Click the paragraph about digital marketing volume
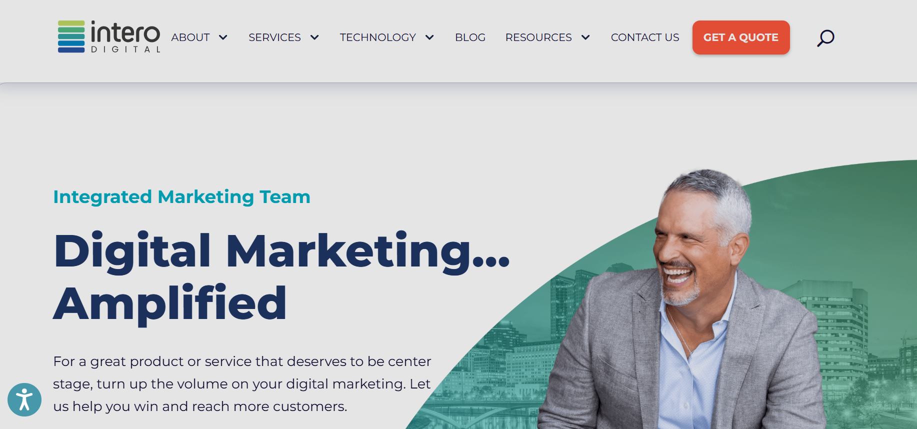Screen dimensions: 917x429 click(x=242, y=384)
